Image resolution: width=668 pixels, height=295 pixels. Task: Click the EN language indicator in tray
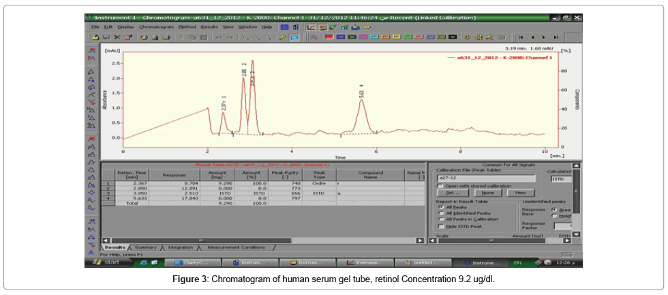(517, 262)
